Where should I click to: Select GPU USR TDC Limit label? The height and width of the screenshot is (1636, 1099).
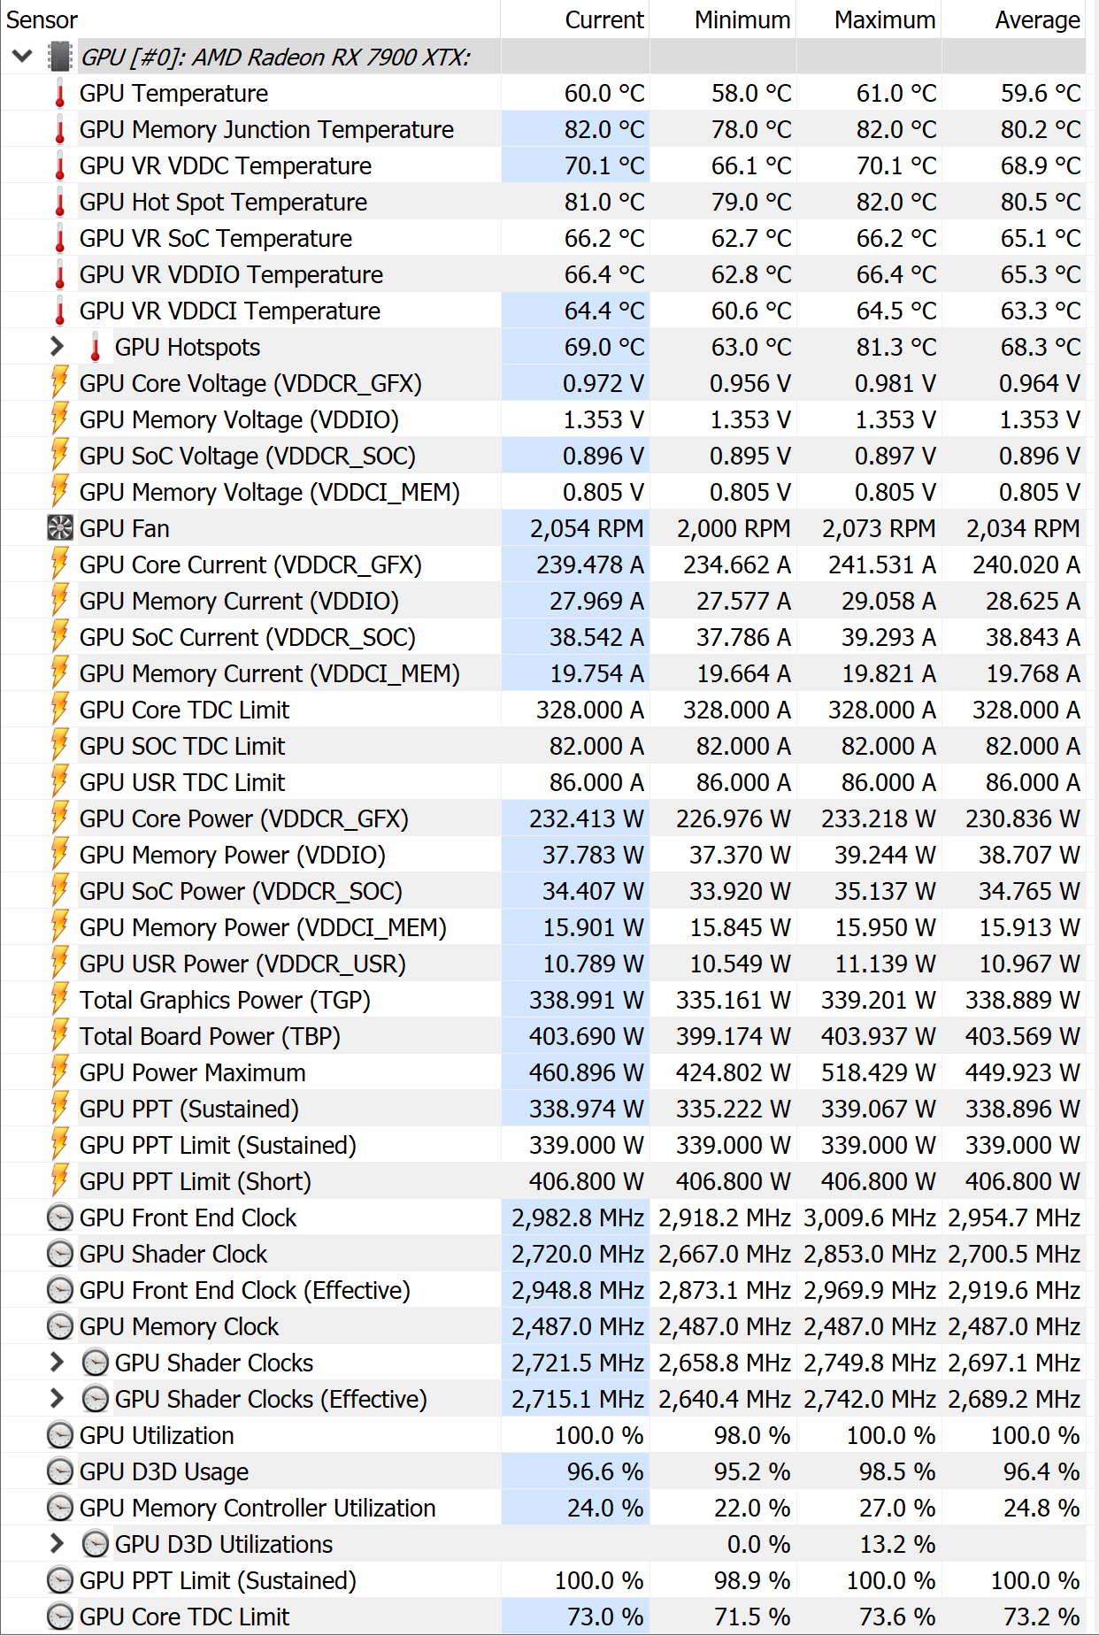182,782
